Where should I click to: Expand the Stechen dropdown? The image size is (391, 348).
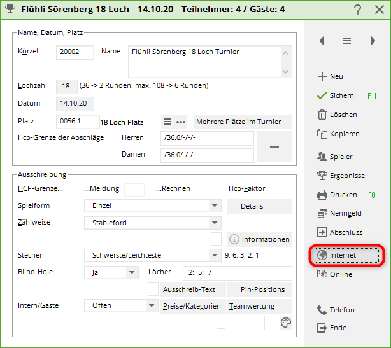tap(215, 255)
